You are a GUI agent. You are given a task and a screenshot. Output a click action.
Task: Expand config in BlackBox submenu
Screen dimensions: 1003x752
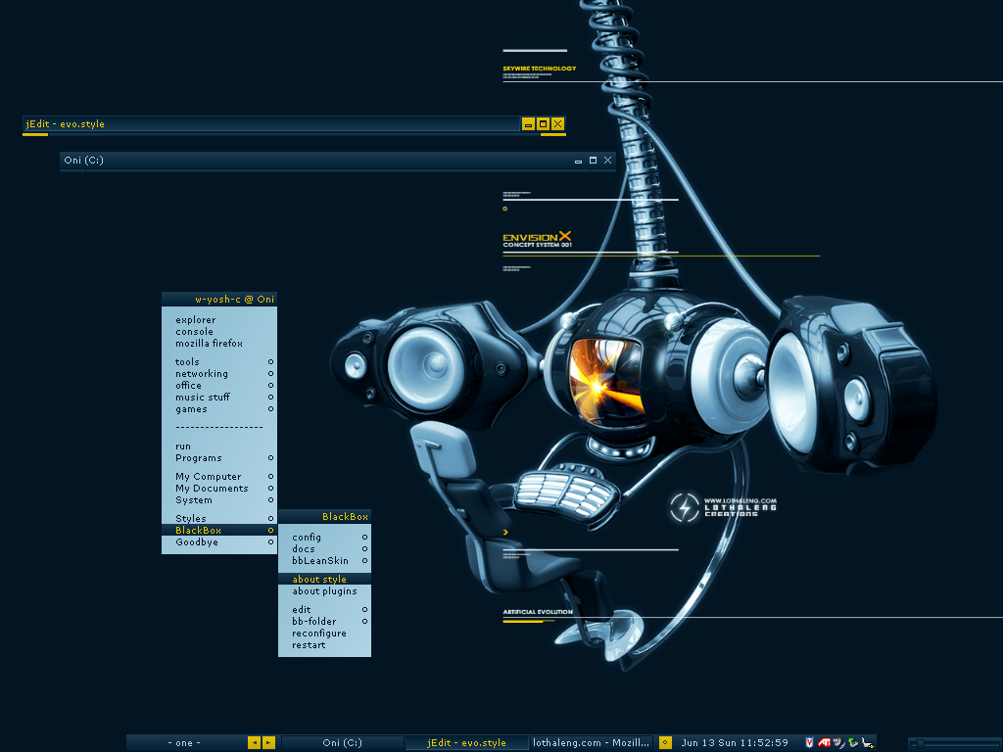click(324, 538)
